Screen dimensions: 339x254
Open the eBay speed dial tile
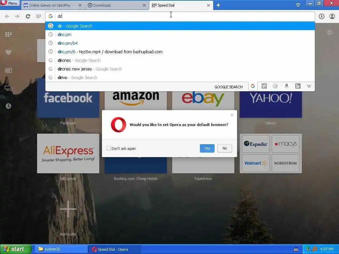point(203,101)
